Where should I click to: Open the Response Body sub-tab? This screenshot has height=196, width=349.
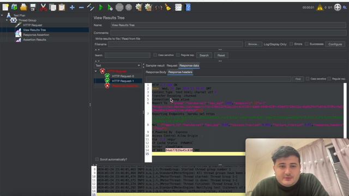click(156, 72)
